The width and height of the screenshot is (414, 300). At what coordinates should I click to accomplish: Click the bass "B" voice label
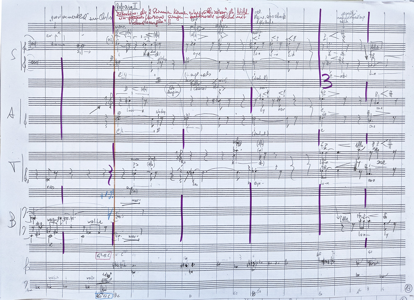[x=11, y=221]
